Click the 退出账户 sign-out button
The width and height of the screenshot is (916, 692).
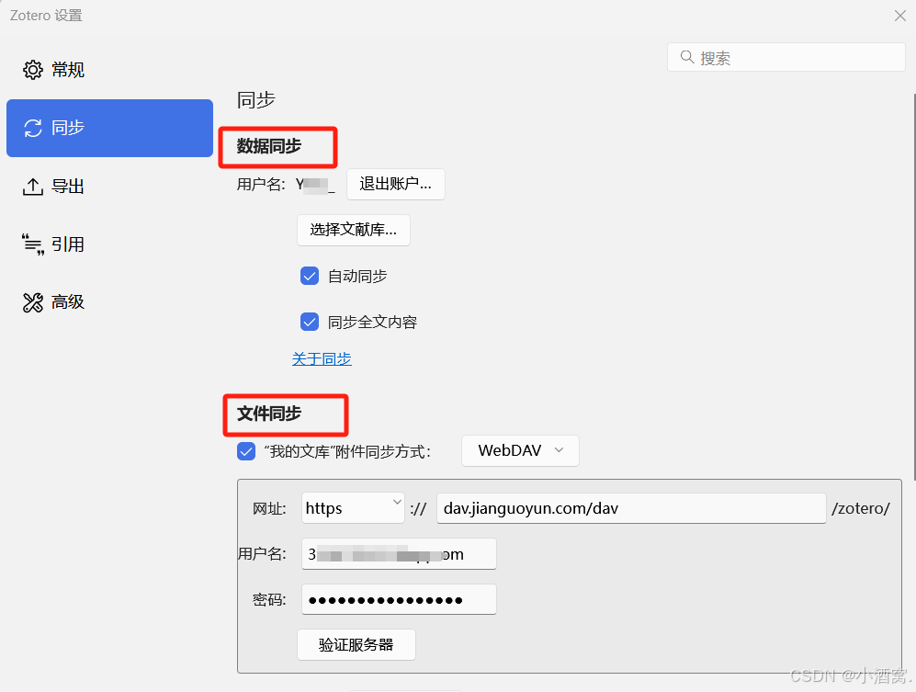point(396,184)
